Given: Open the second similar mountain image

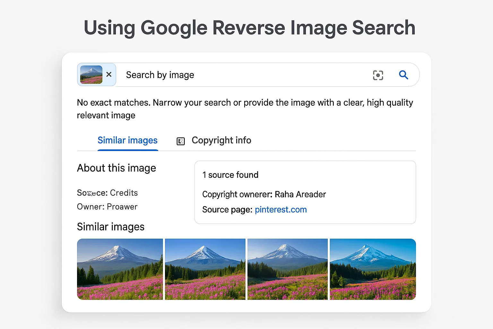Looking at the screenshot, I should 205,269.
